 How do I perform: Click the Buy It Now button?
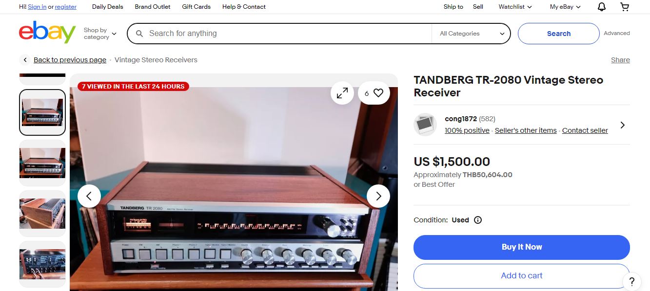pyautogui.click(x=522, y=247)
